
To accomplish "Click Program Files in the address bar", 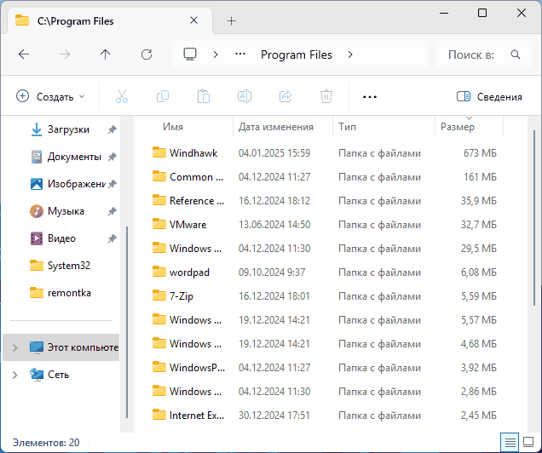I will point(297,54).
